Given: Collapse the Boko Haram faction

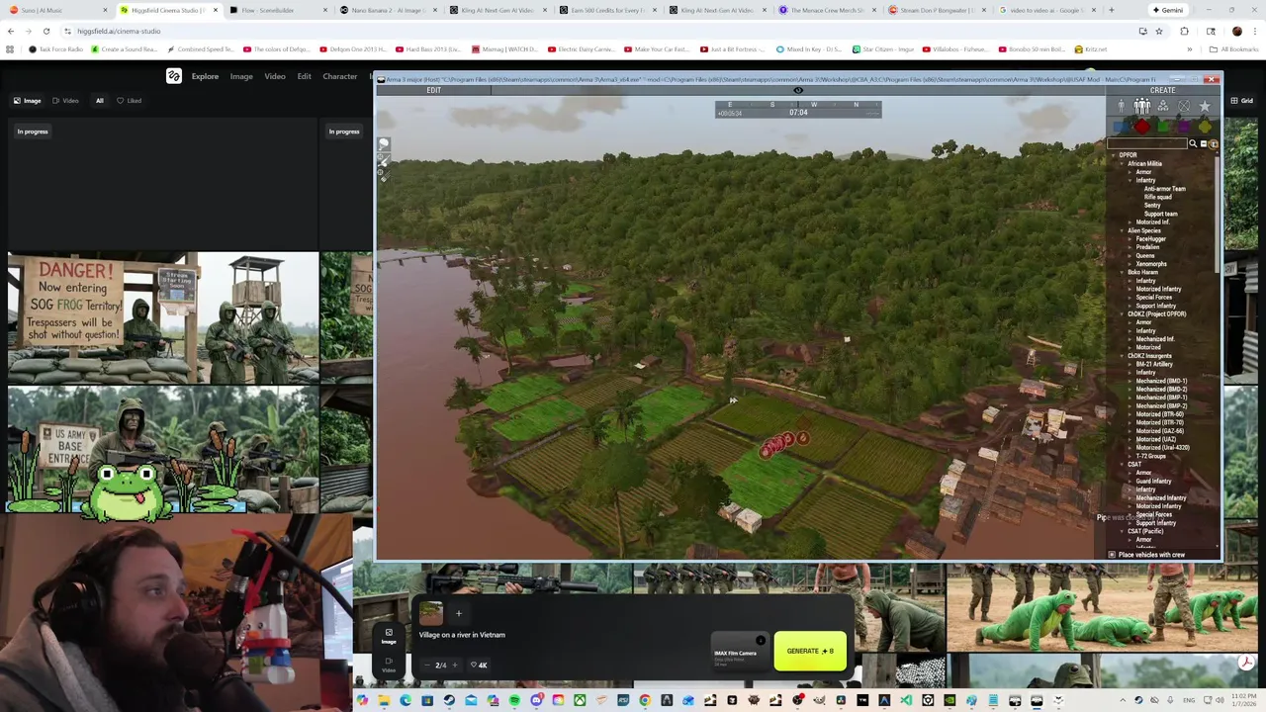Looking at the screenshot, I should (1123, 272).
